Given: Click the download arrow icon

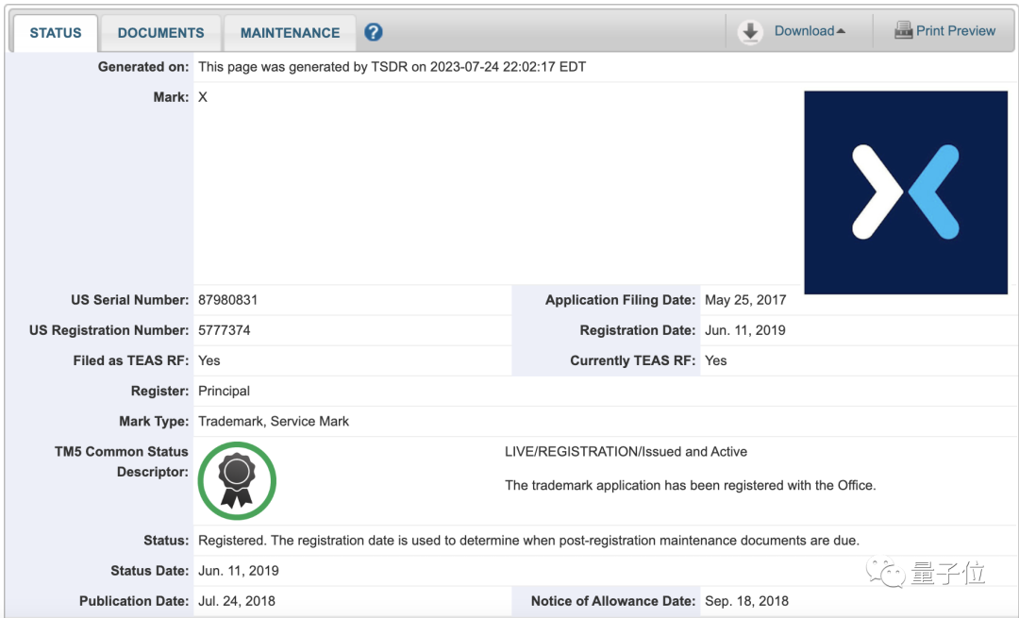Looking at the screenshot, I should [x=750, y=32].
